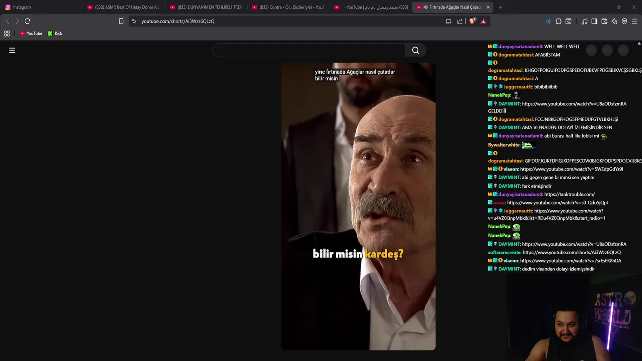This screenshot has height=361, width=642.
Task: Click 'abi geçen gene bi mmsi sen yaptım' message
Action: (558, 177)
